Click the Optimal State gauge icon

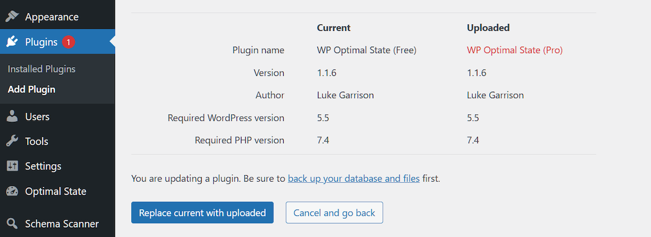[12, 191]
